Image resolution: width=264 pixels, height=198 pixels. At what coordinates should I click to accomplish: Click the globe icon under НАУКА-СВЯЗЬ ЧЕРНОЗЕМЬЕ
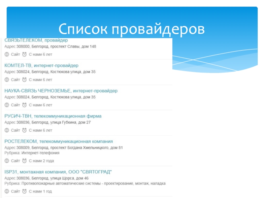(7, 105)
